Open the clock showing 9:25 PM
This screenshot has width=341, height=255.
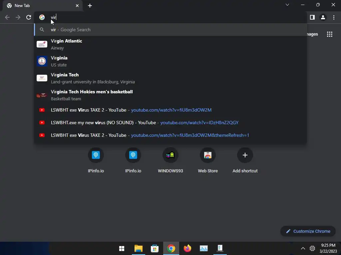click(328, 248)
